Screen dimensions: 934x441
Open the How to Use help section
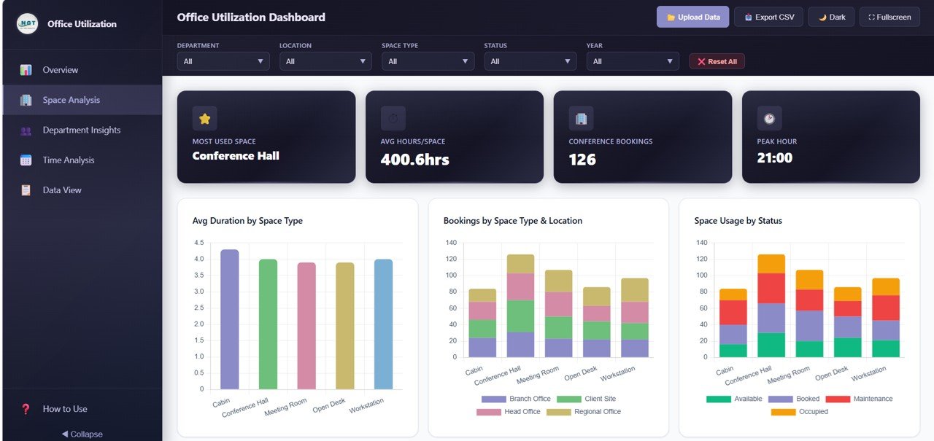coord(66,410)
